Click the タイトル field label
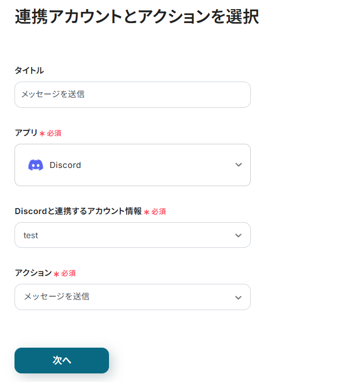This screenshot has width=363, height=382. 29,70
